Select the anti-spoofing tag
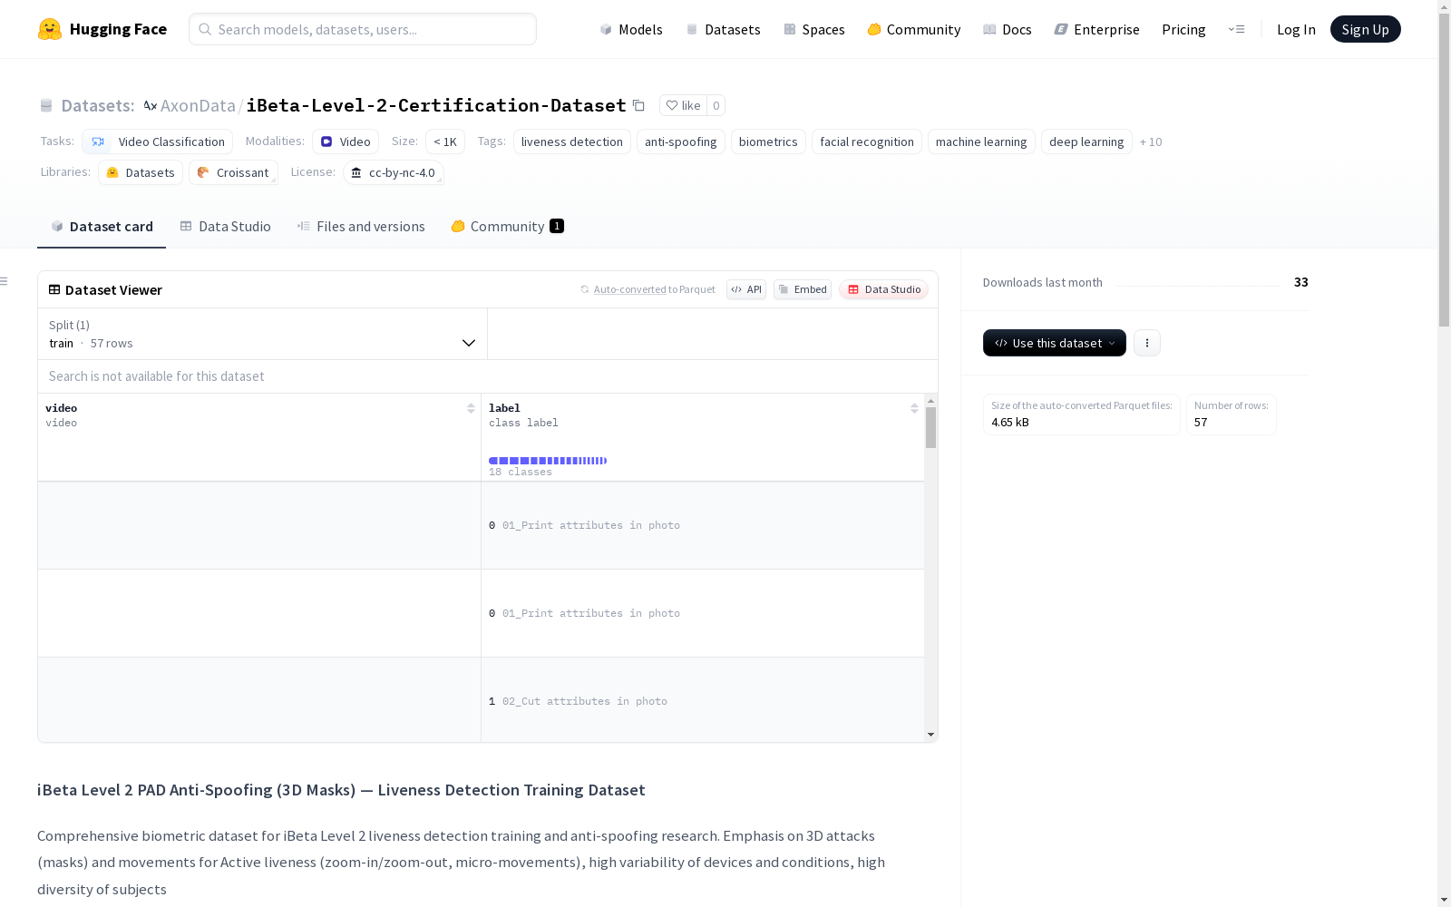Viewport: 1451px width, 907px height. pyautogui.click(x=681, y=141)
